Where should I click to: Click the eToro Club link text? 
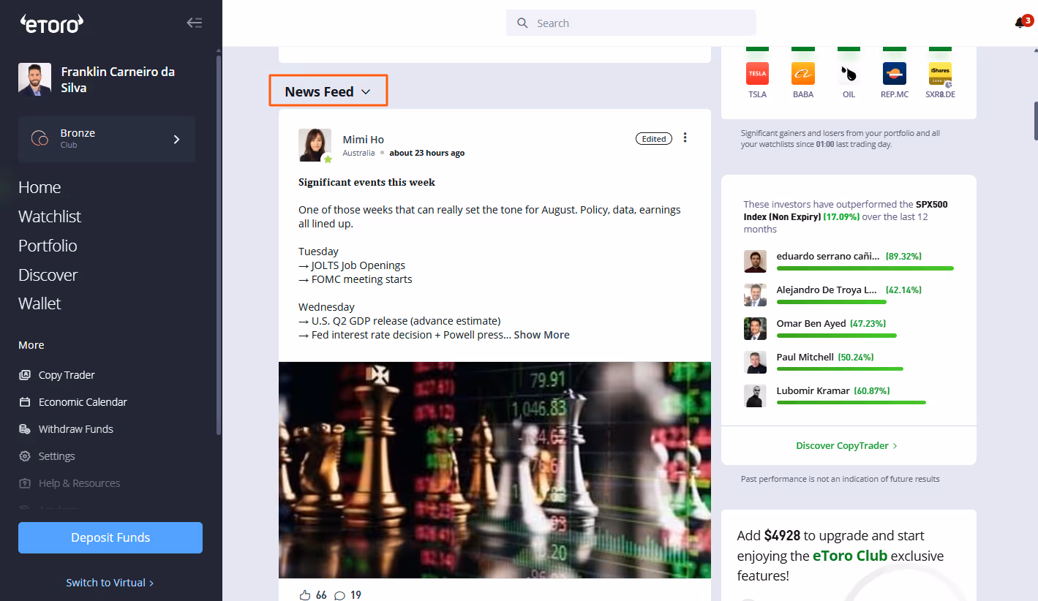tap(850, 556)
